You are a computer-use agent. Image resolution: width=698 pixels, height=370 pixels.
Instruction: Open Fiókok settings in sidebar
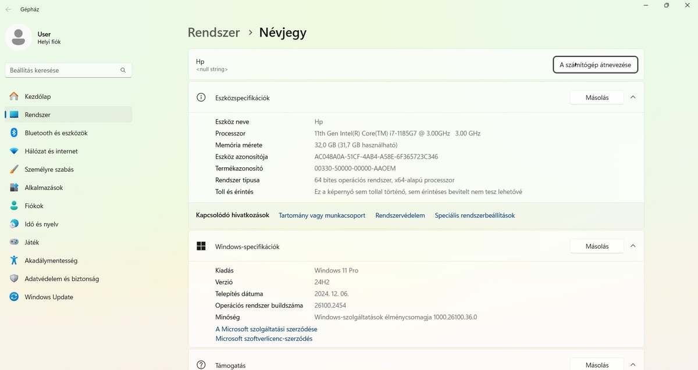69,206
